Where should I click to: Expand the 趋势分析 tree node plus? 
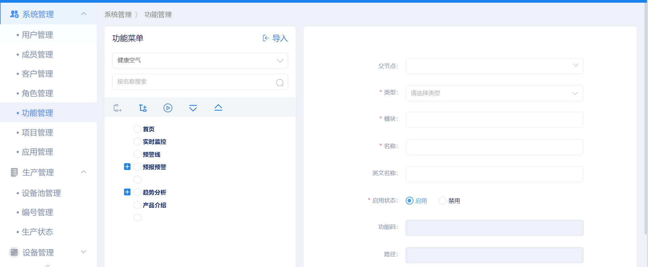pyautogui.click(x=127, y=192)
